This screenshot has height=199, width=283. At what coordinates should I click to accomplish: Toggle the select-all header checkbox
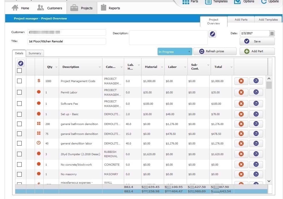click(x=19, y=70)
